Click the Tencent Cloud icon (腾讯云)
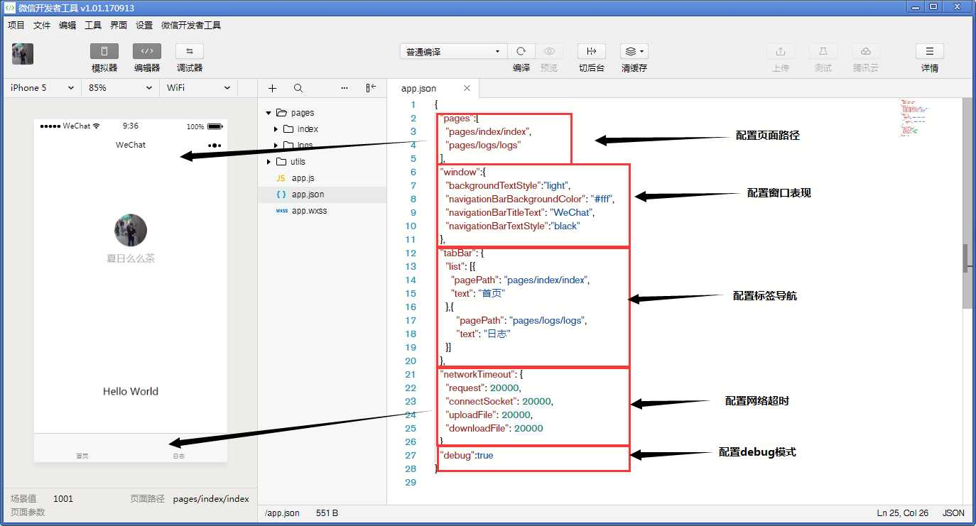 tap(866, 52)
